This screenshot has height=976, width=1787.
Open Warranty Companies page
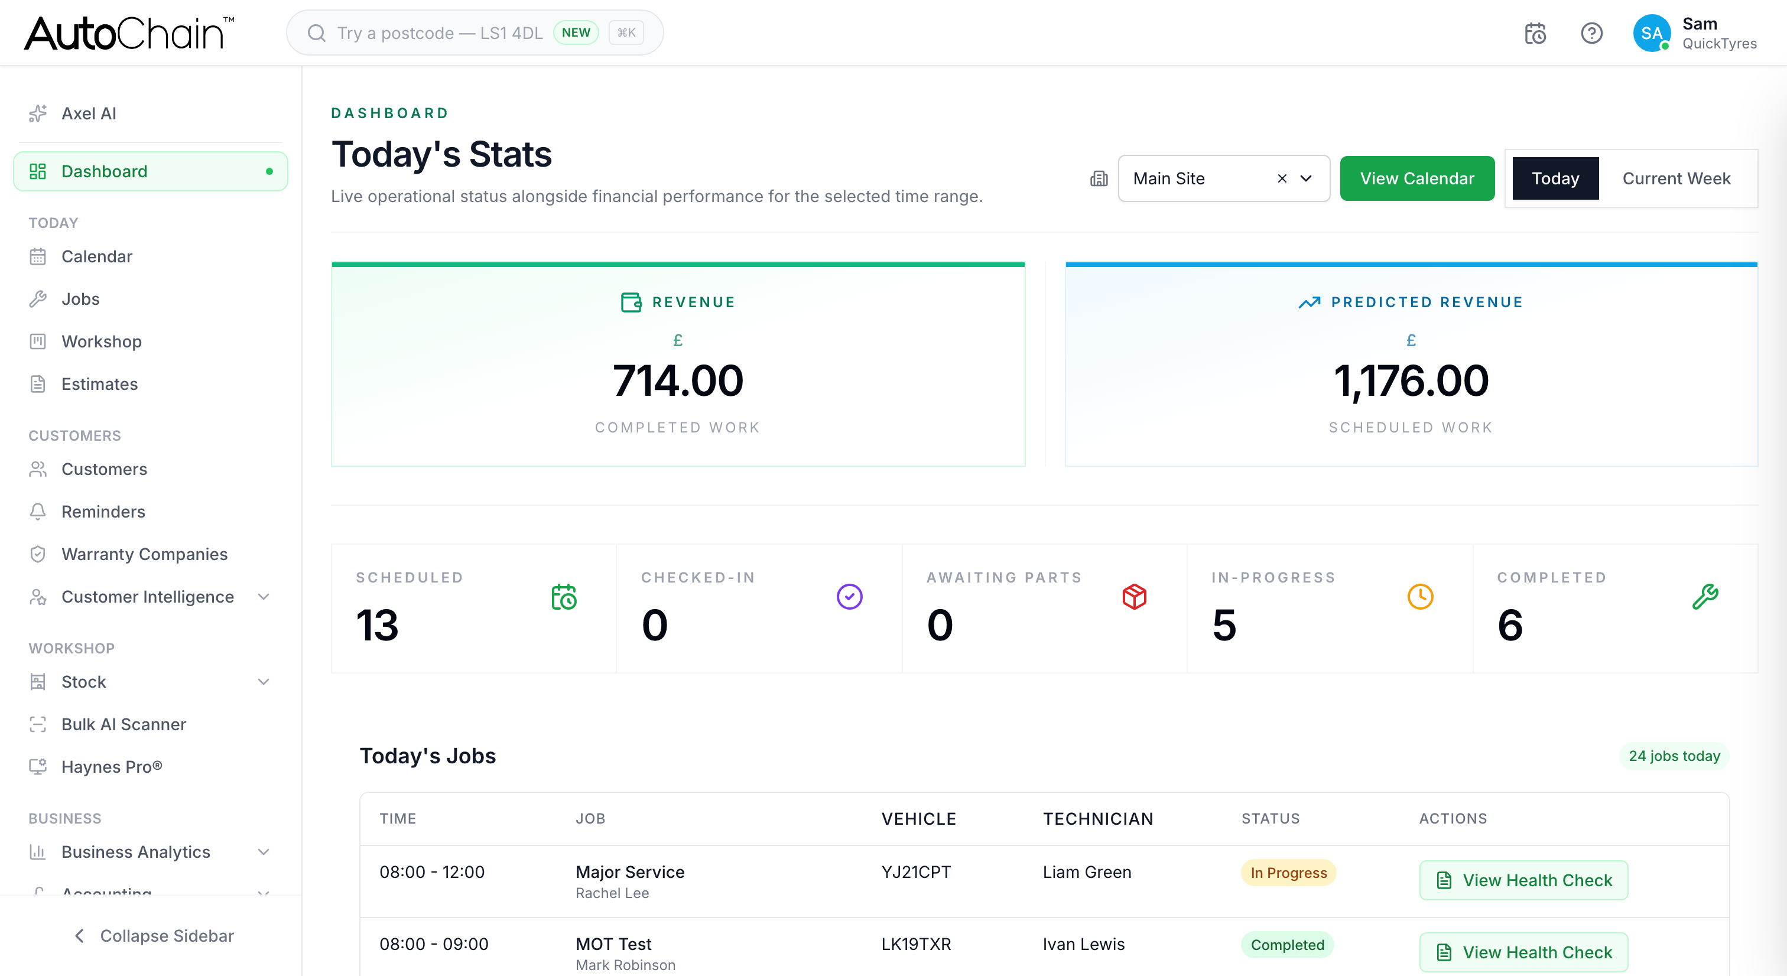(151, 554)
